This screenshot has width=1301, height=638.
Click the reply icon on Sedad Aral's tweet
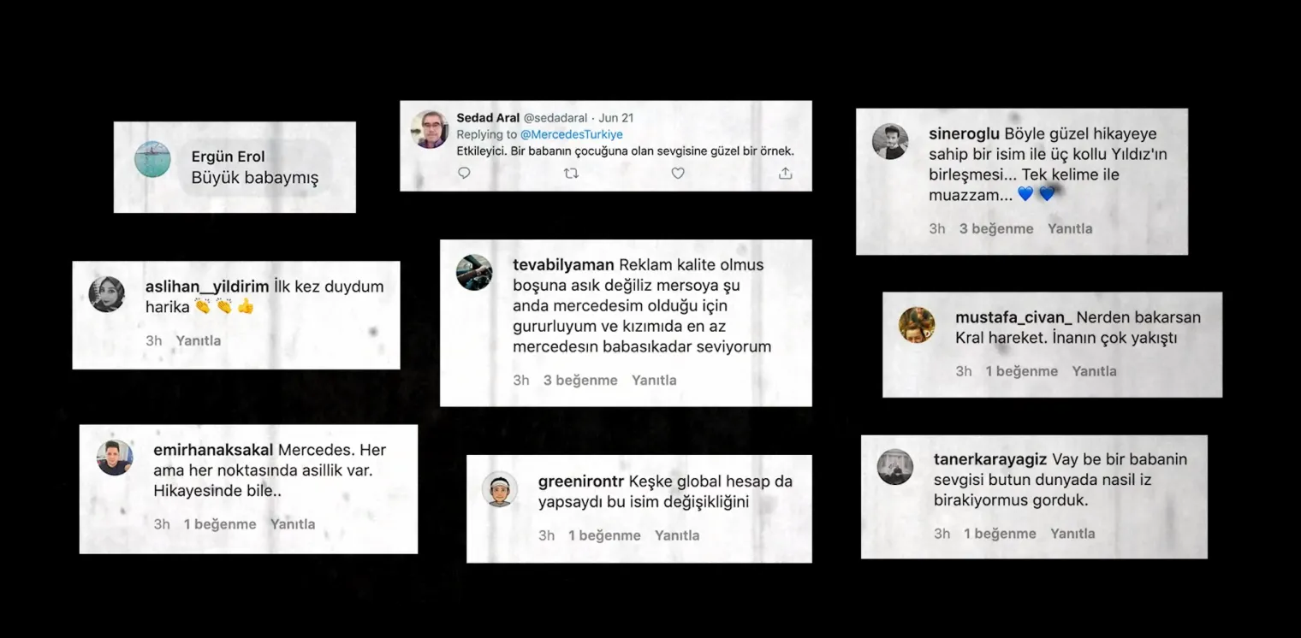464,173
